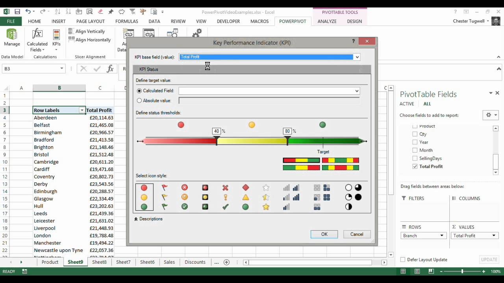Select the diamond, triangle, circle shapes style
This screenshot has height=283, width=504.
tap(246, 197)
